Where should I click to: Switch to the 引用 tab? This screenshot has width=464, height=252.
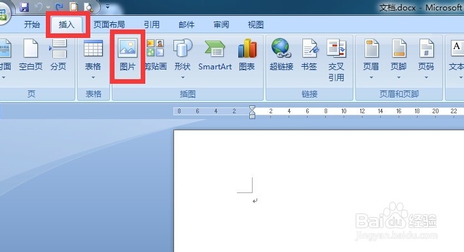click(152, 25)
